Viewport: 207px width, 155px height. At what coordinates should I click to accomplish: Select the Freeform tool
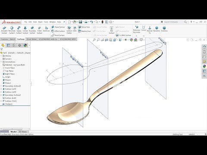coord(46,29)
